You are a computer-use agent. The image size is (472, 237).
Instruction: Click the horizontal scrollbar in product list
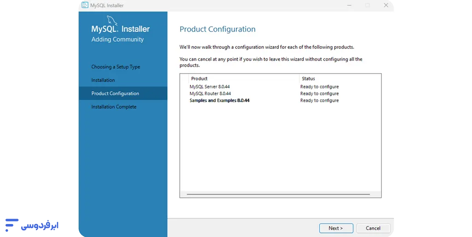coord(278,194)
